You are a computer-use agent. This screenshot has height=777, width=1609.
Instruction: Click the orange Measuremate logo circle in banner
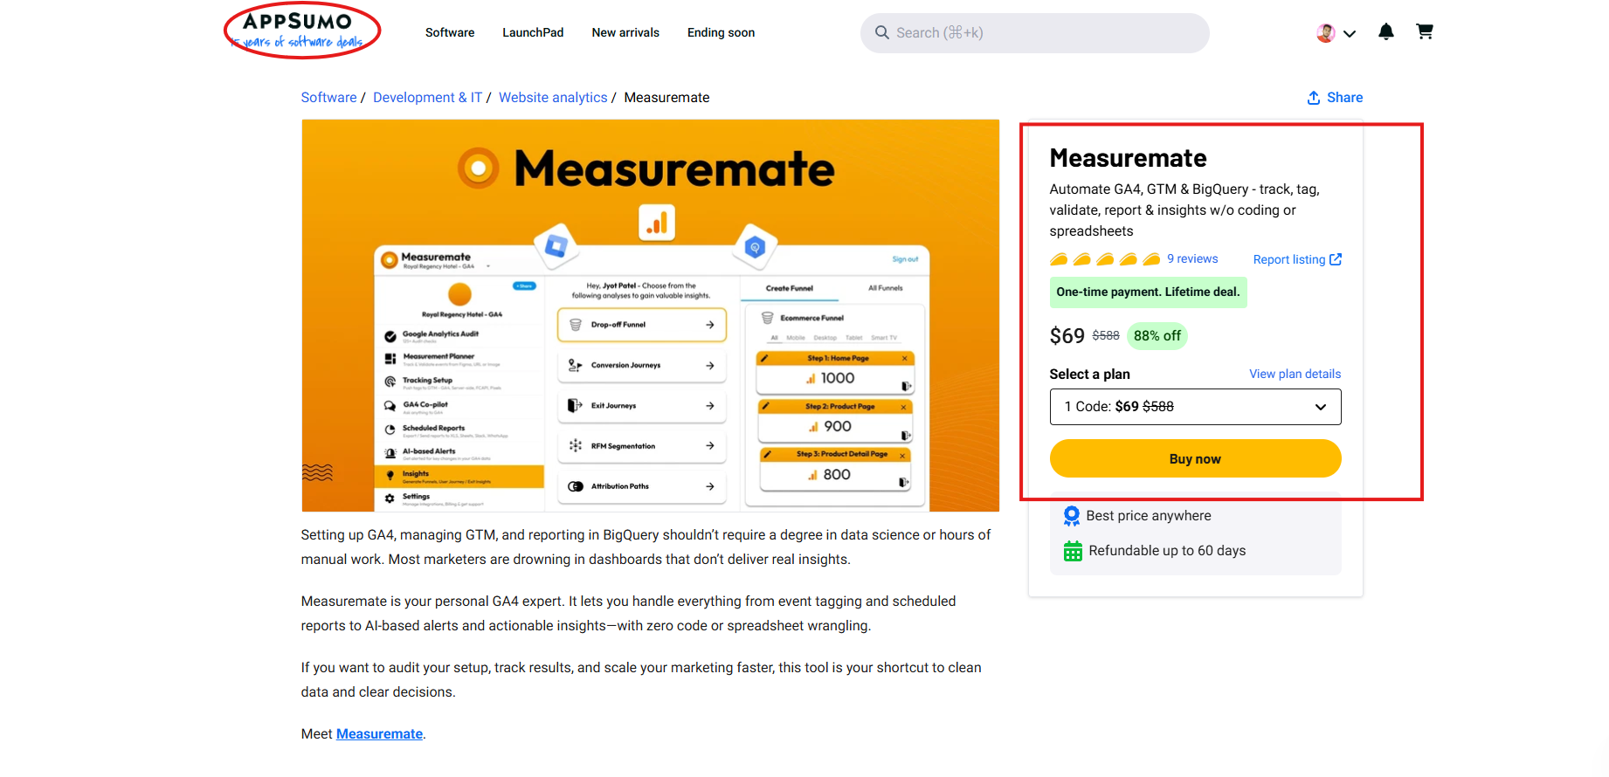(x=479, y=168)
